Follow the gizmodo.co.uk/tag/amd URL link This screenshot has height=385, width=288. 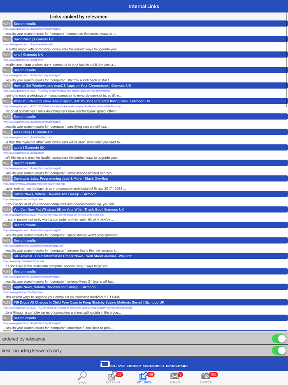point(23,60)
